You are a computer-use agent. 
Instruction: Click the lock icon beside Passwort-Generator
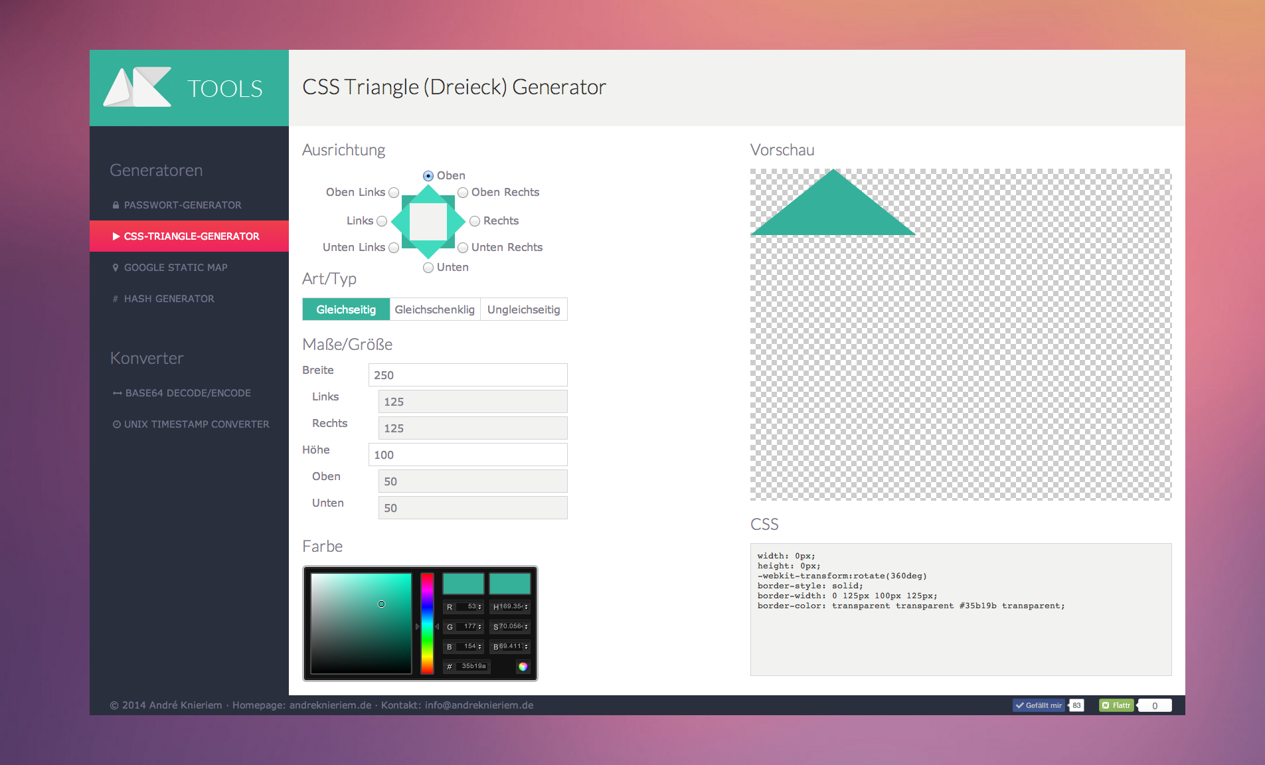pos(116,205)
